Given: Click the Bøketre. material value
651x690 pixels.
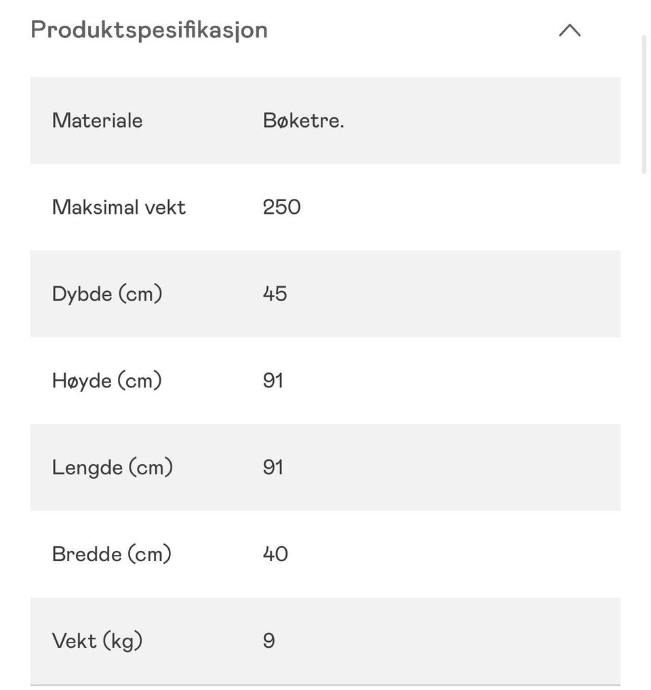Looking at the screenshot, I should (x=304, y=121).
